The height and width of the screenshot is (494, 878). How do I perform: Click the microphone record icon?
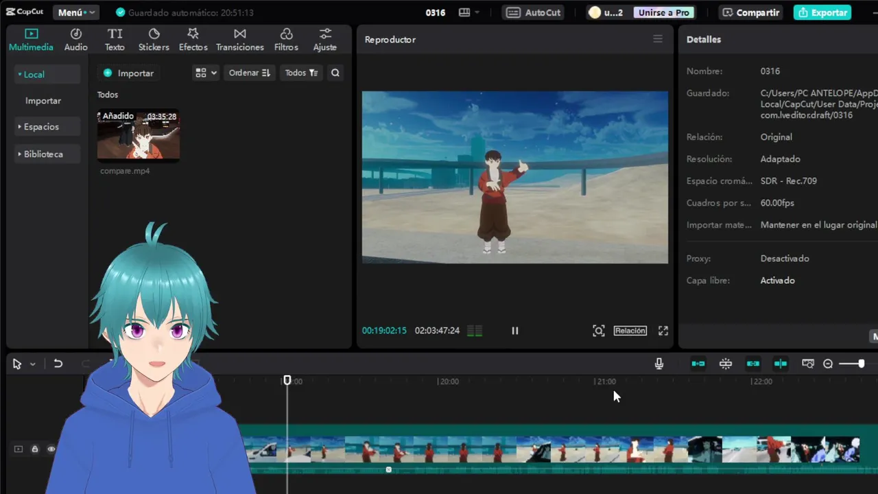pos(659,364)
